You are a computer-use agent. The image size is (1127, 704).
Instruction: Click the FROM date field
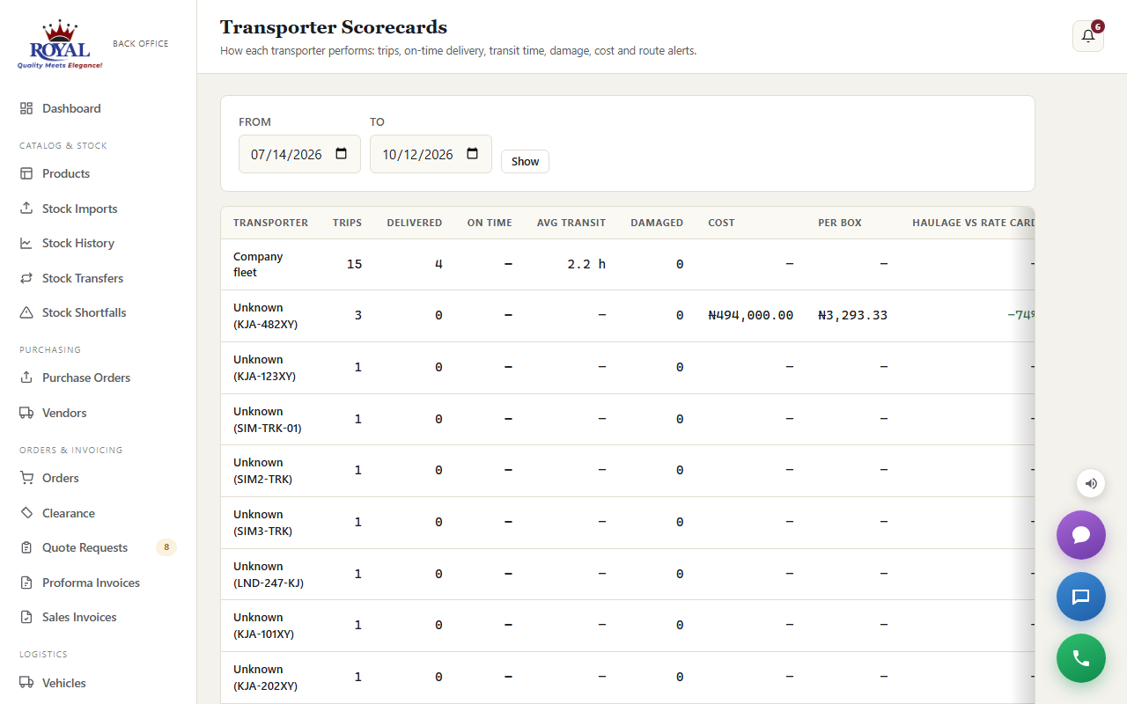(299, 154)
